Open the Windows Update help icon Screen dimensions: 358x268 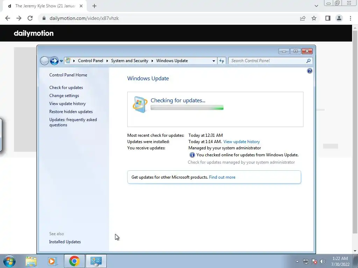pos(310,71)
